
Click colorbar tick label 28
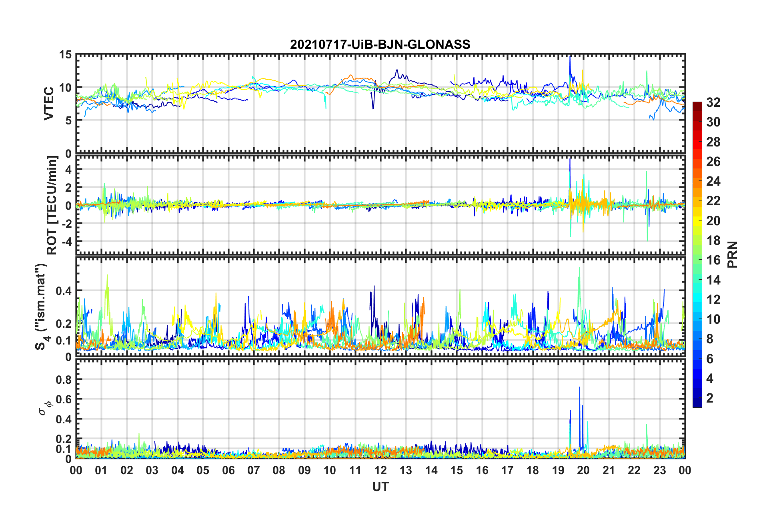click(713, 142)
